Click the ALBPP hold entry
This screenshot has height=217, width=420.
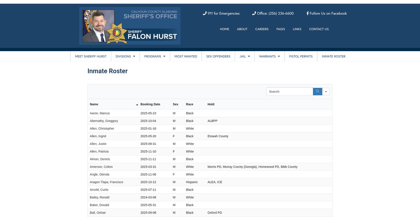coord(212,121)
